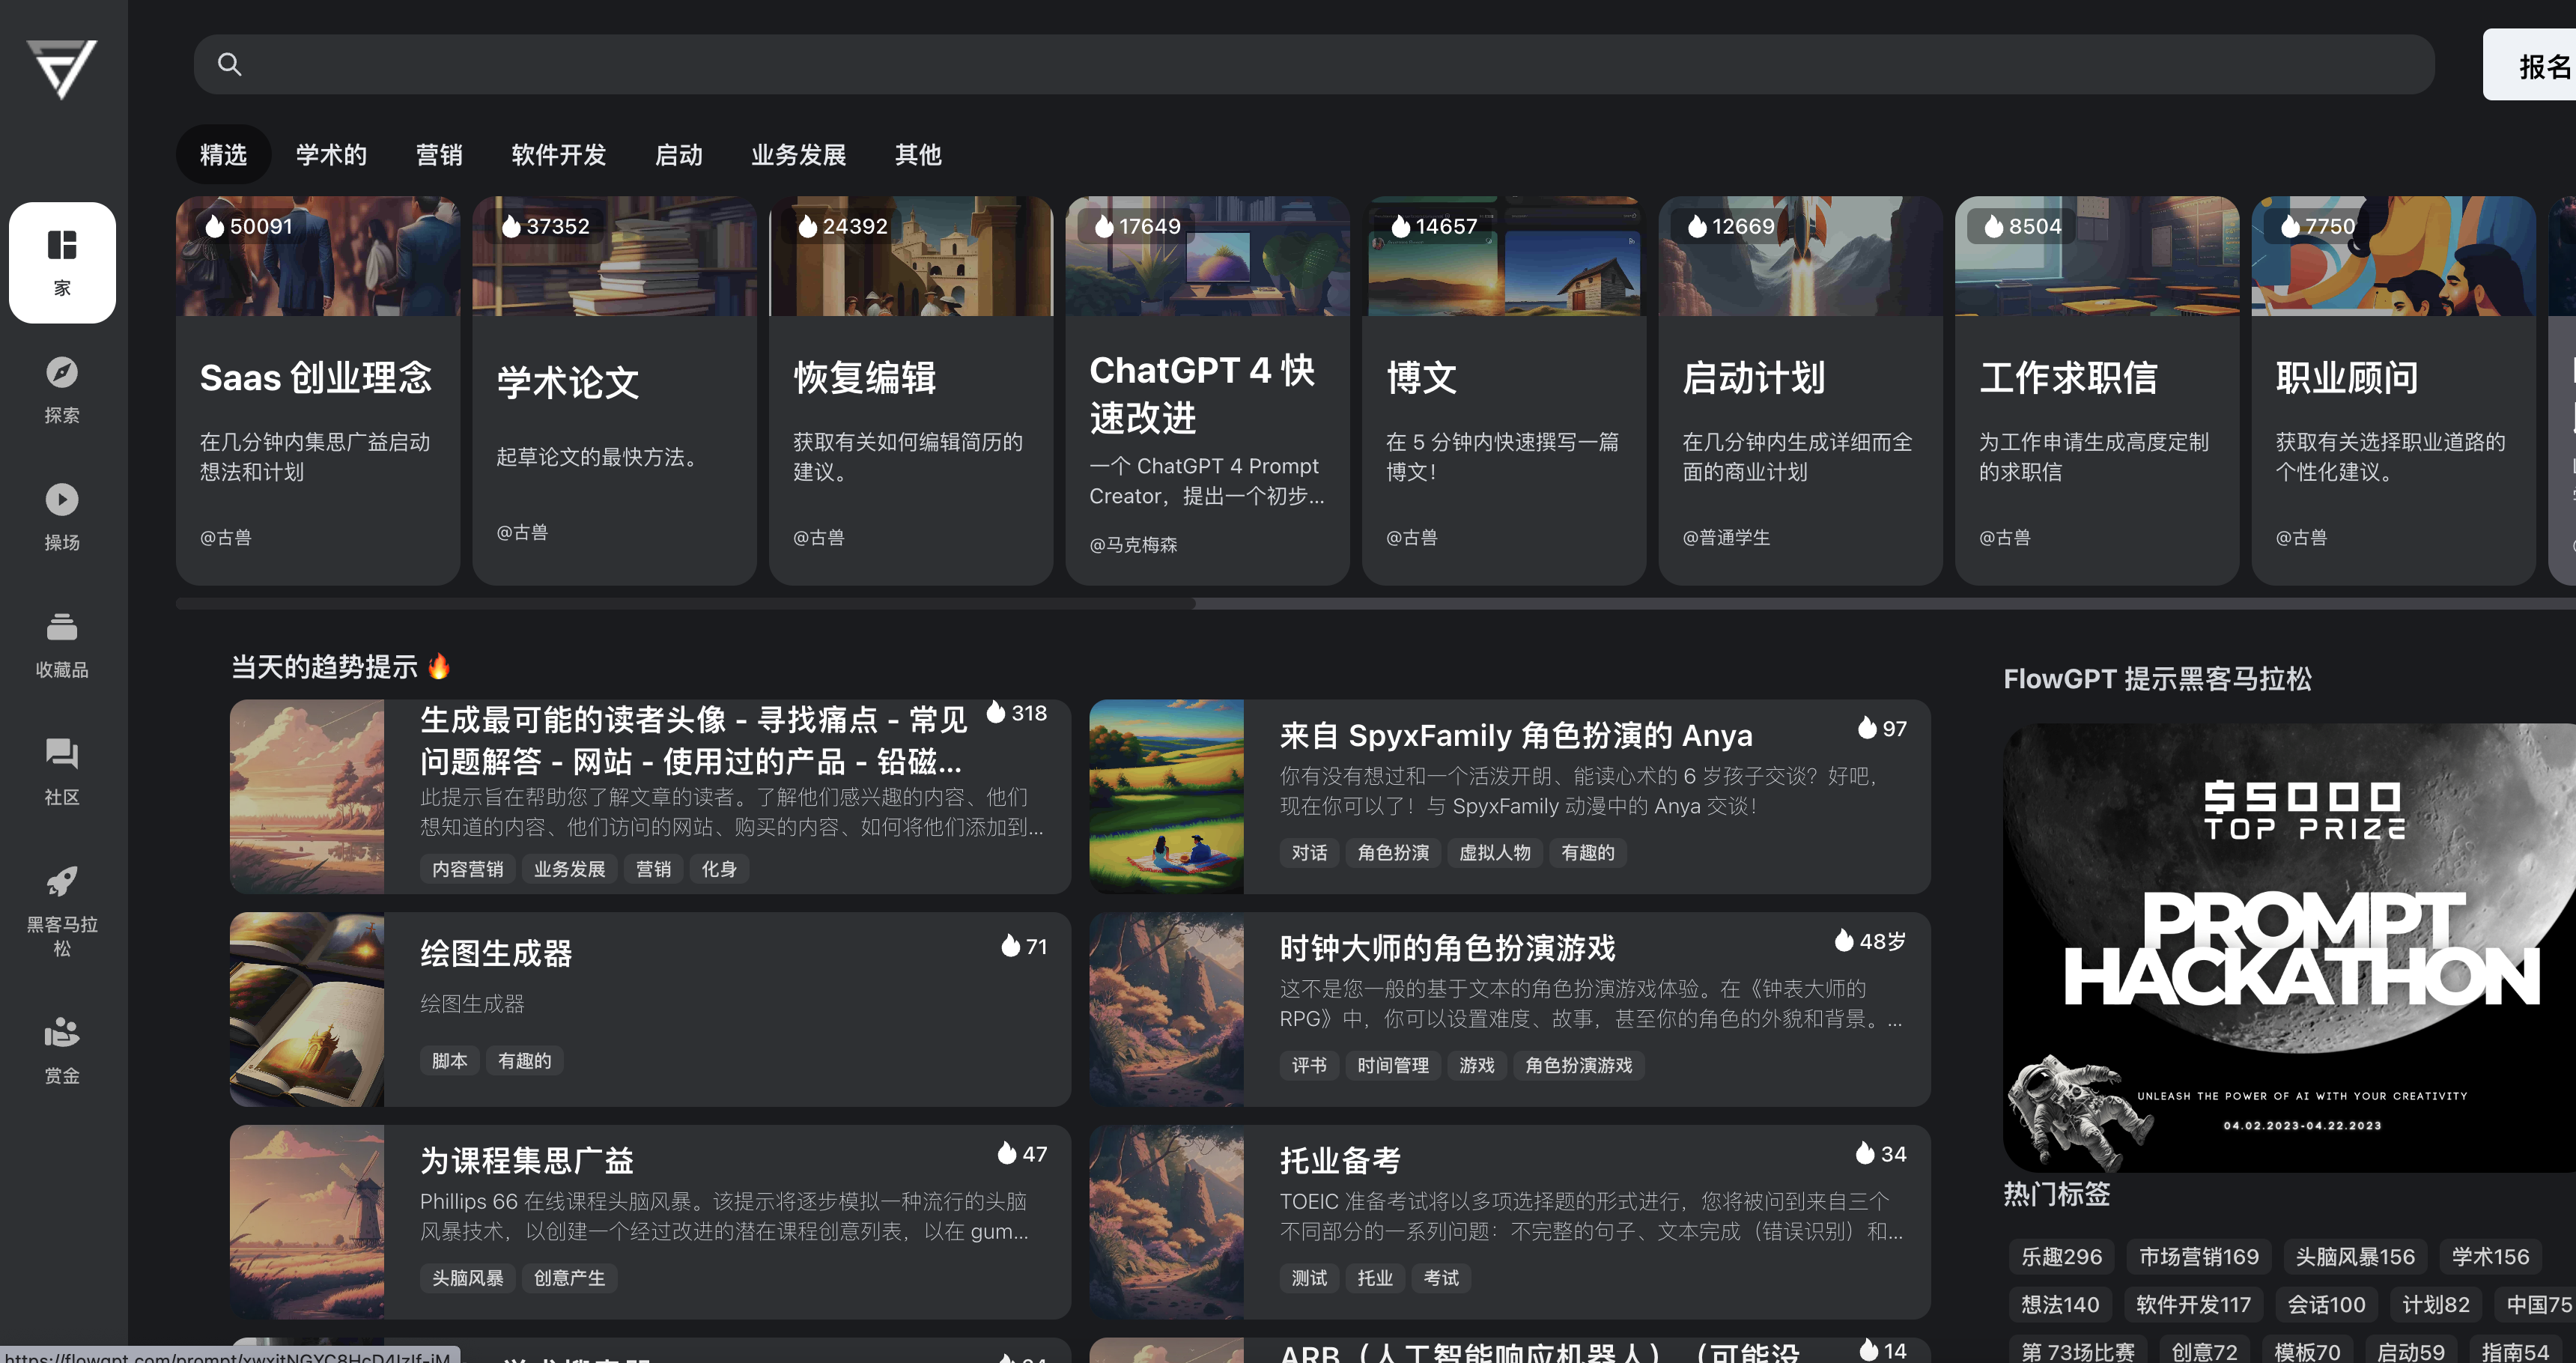
Task: Click the 角色扮演 tag on Anya prompt
Action: [x=1393, y=853]
